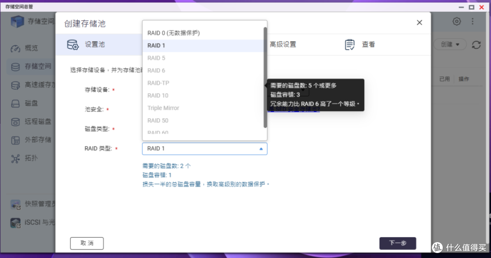The height and width of the screenshot is (258, 491).
Task: Click the 远程磁盘 sidebar icon
Action: [x=15, y=122]
